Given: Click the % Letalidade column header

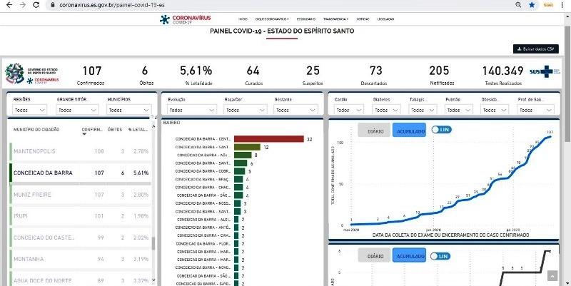Looking at the screenshot, I should 138,130.
